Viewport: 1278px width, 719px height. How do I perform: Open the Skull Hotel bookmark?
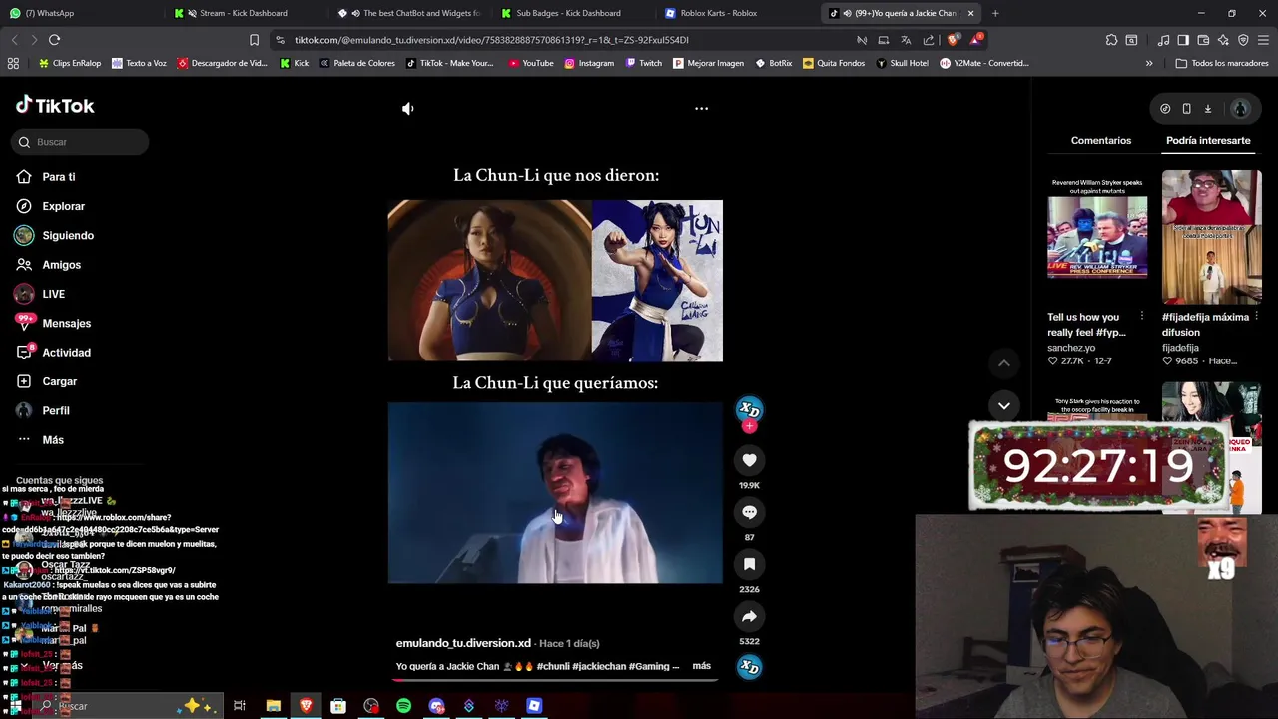901,63
